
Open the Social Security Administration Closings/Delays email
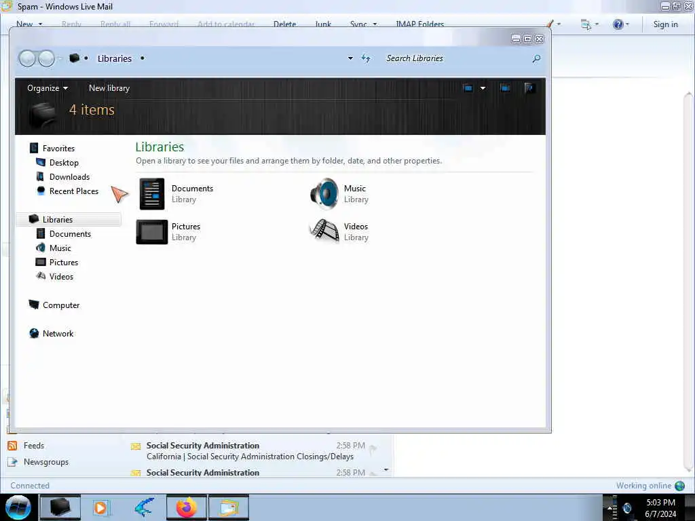coord(250,457)
